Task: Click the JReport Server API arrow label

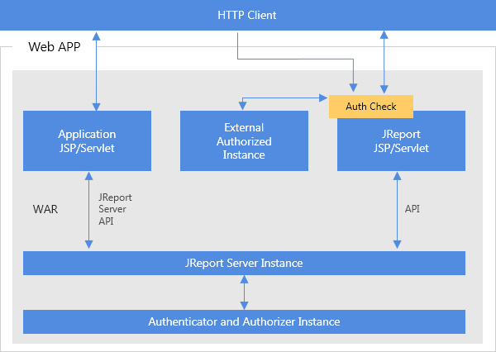Action: click(x=115, y=209)
